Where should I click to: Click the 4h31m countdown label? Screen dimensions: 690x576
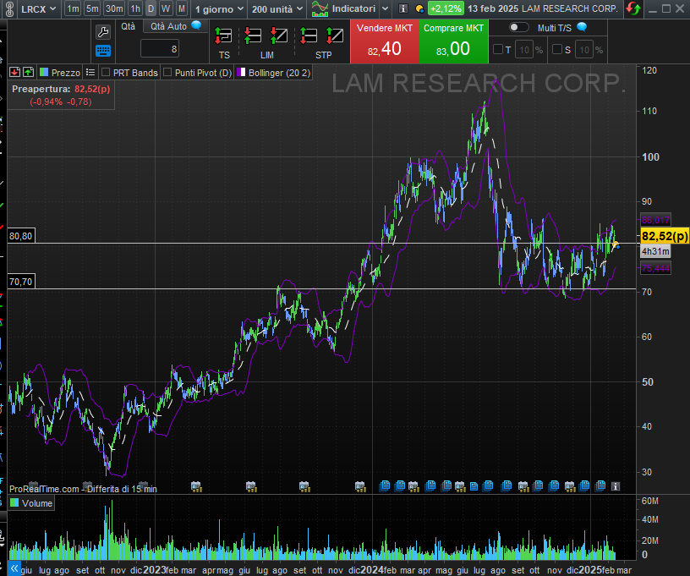[655, 251]
